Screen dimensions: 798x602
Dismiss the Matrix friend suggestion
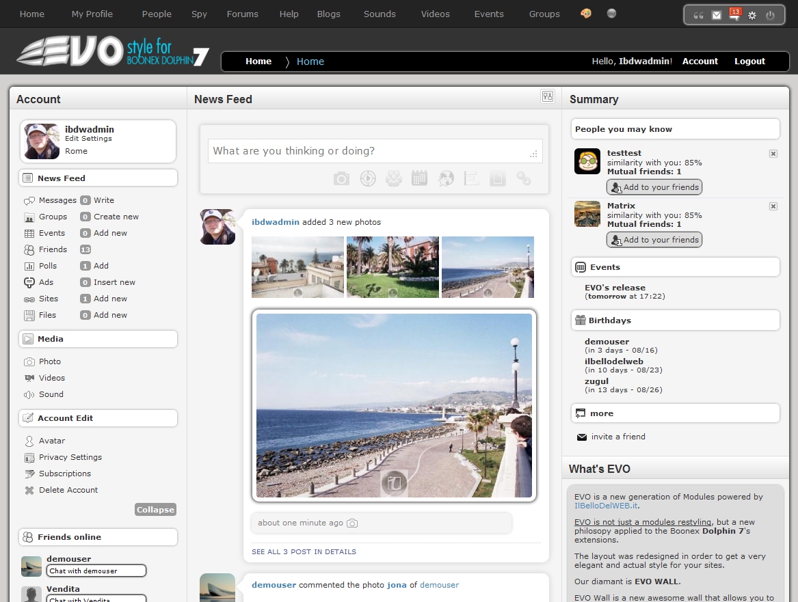(773, 206)
